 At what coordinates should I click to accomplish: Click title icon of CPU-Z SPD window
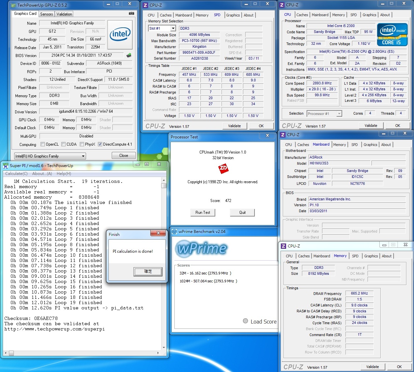(x=145, y=5)
